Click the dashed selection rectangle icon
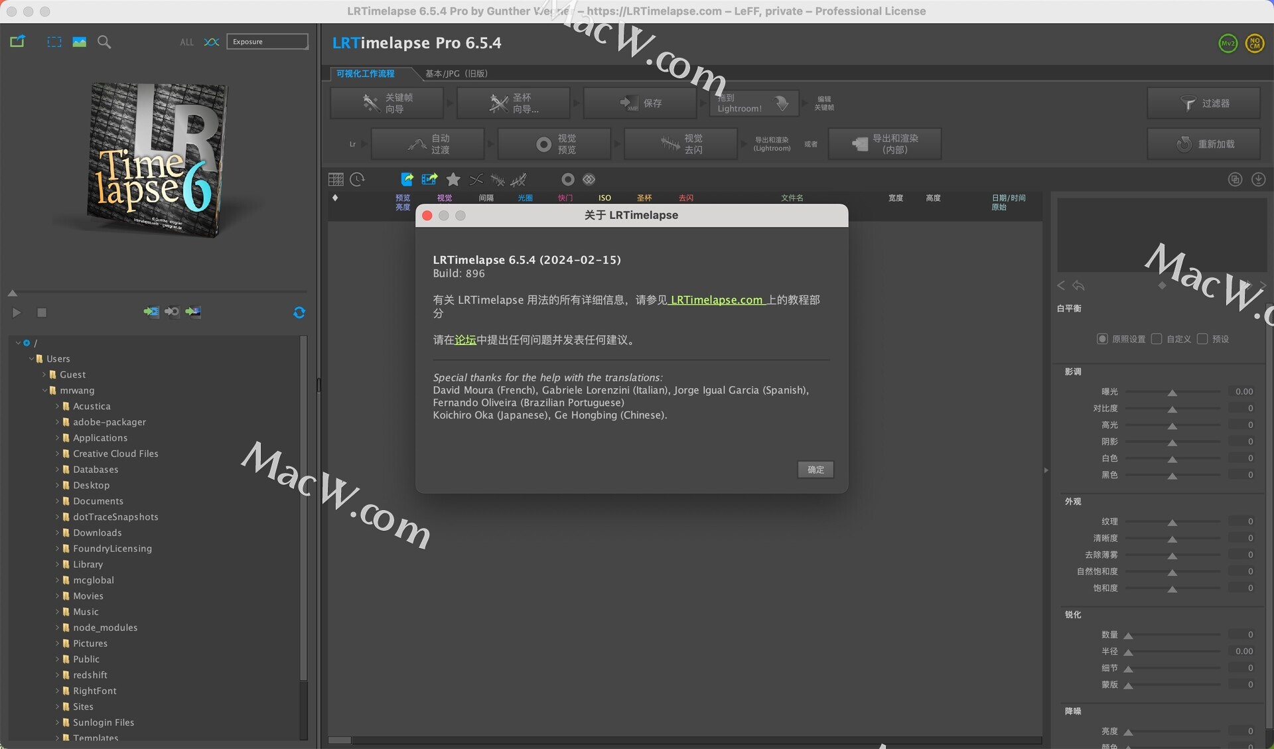This screenshot has height=749, width=1274. [54, 42]
